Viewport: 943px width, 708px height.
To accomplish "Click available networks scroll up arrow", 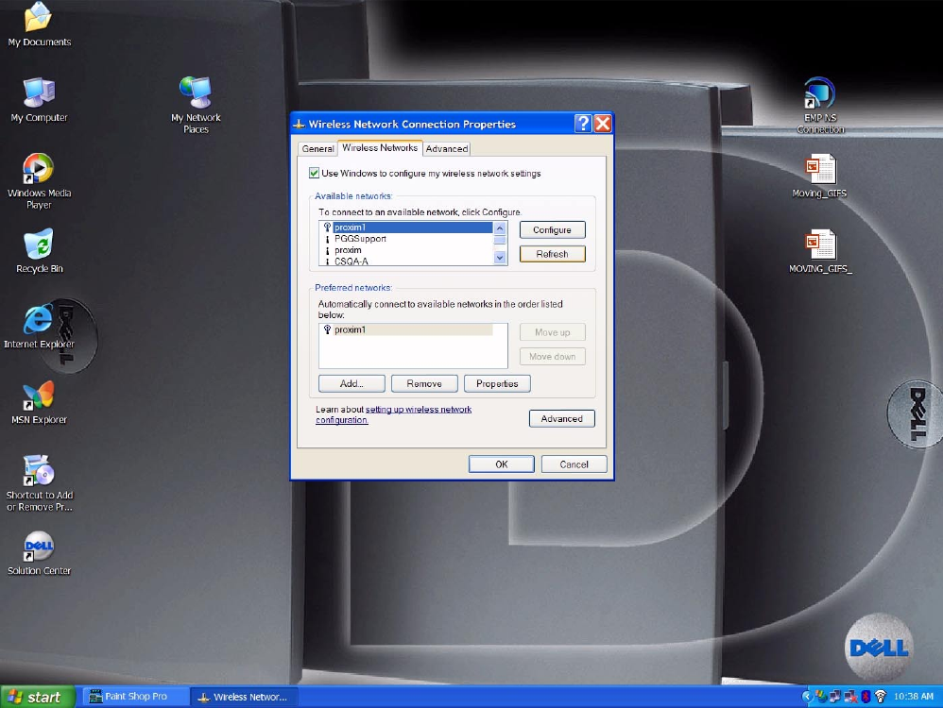I will coord(500,228).
